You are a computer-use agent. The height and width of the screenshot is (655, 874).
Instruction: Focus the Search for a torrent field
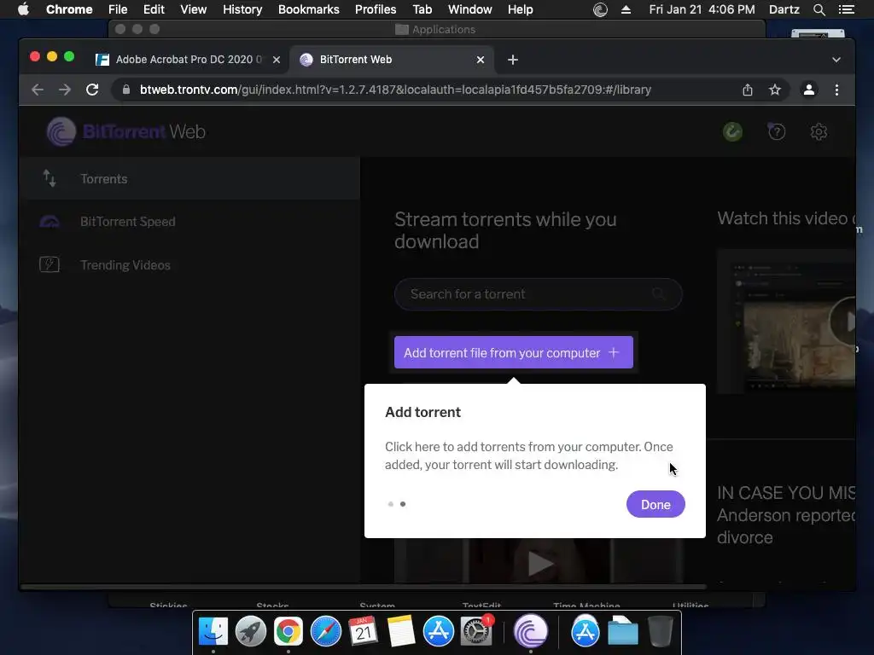coord(538,294)
